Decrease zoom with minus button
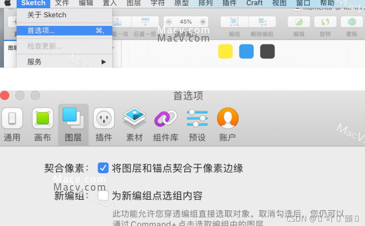Viewport: 365px width, 226px height. pos(169,22)
